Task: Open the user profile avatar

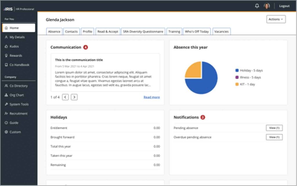Action: pyautogui.click(x=267, y=6)
